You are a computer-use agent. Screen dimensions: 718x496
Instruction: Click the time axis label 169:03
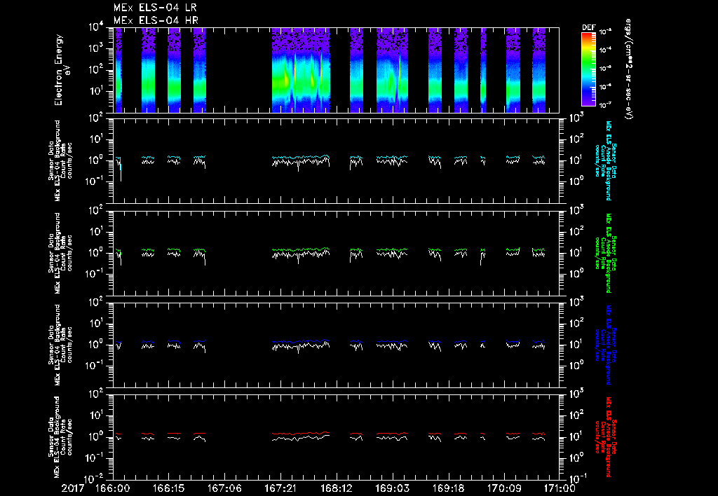[x=393, y=488]
